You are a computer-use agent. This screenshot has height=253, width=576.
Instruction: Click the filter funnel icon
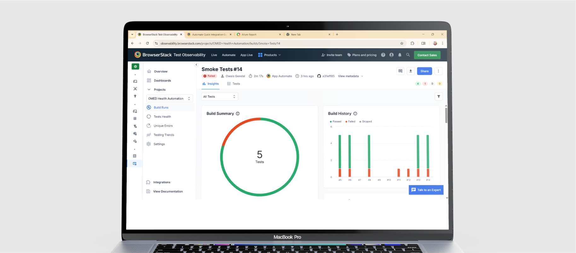point(439,96)
